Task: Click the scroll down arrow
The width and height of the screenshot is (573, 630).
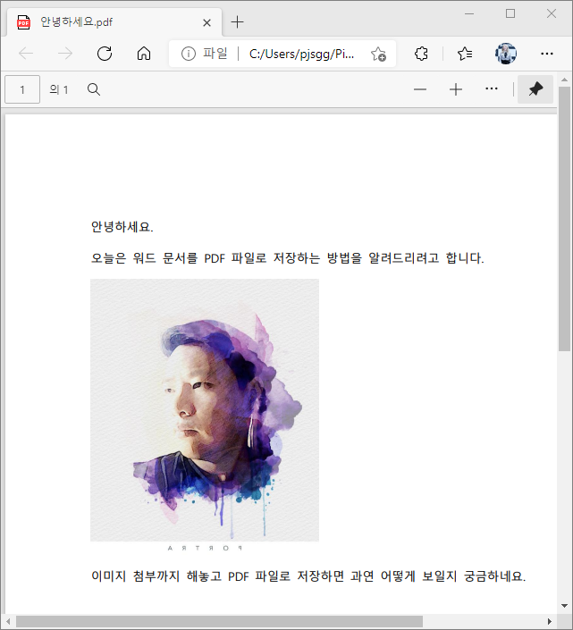Action: [x=564, y=606]
